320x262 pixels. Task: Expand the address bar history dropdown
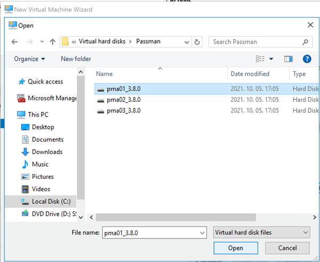(x=186, y=42)
